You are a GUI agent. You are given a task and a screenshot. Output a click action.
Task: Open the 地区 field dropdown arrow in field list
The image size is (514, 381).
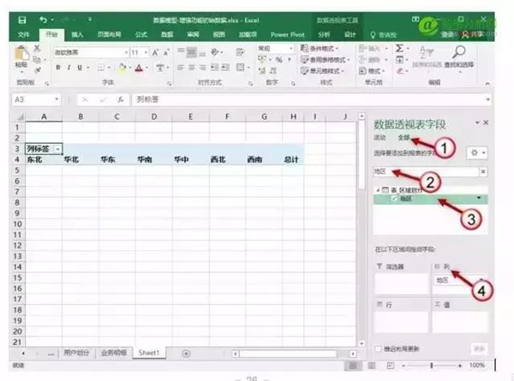(479, 198)
